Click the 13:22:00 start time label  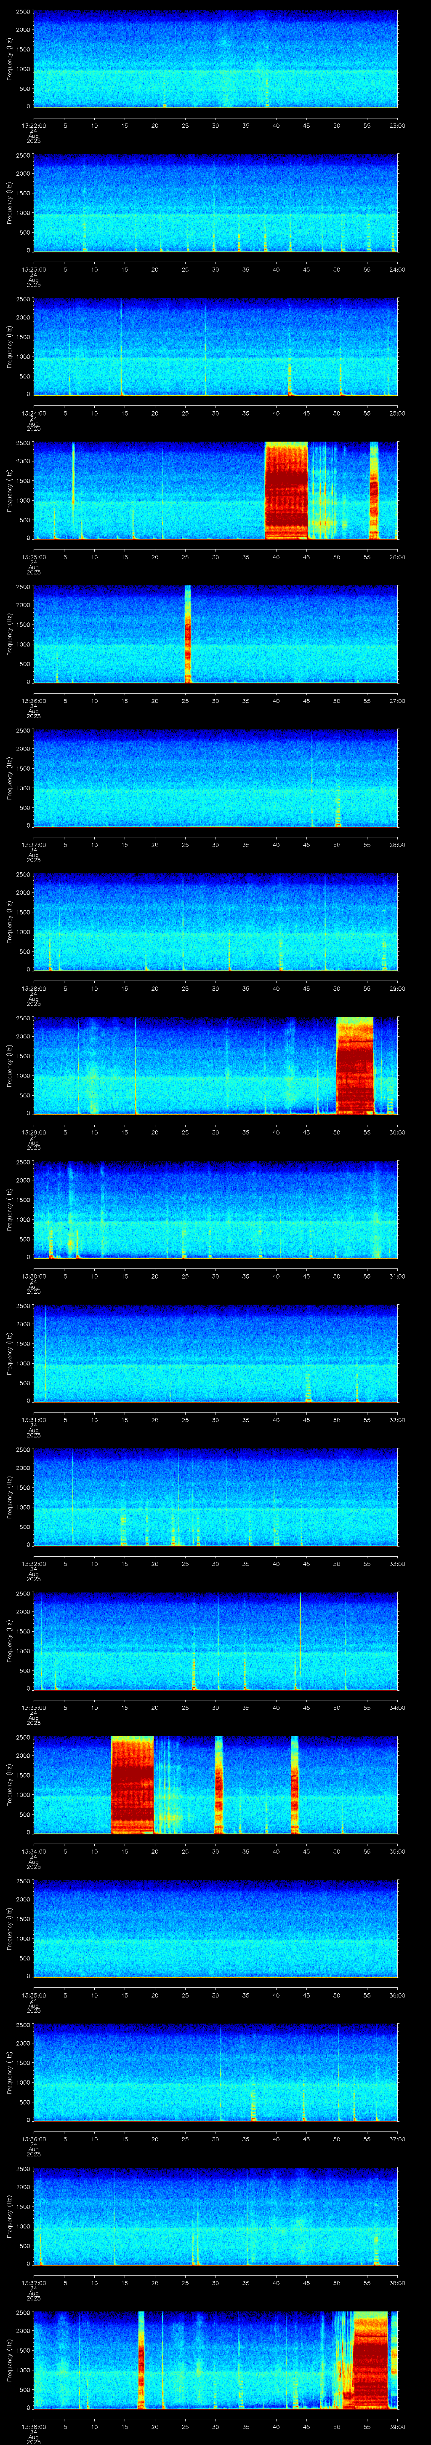33,125
